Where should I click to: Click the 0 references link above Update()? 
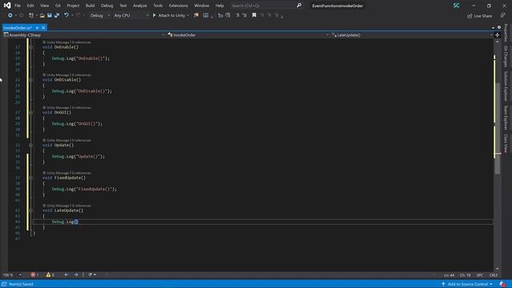(x=82, y=140)
